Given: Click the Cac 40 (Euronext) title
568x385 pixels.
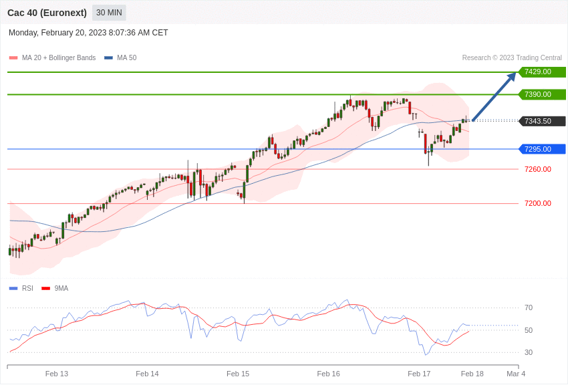Looking at the screenshot, I should pos(47,13).
